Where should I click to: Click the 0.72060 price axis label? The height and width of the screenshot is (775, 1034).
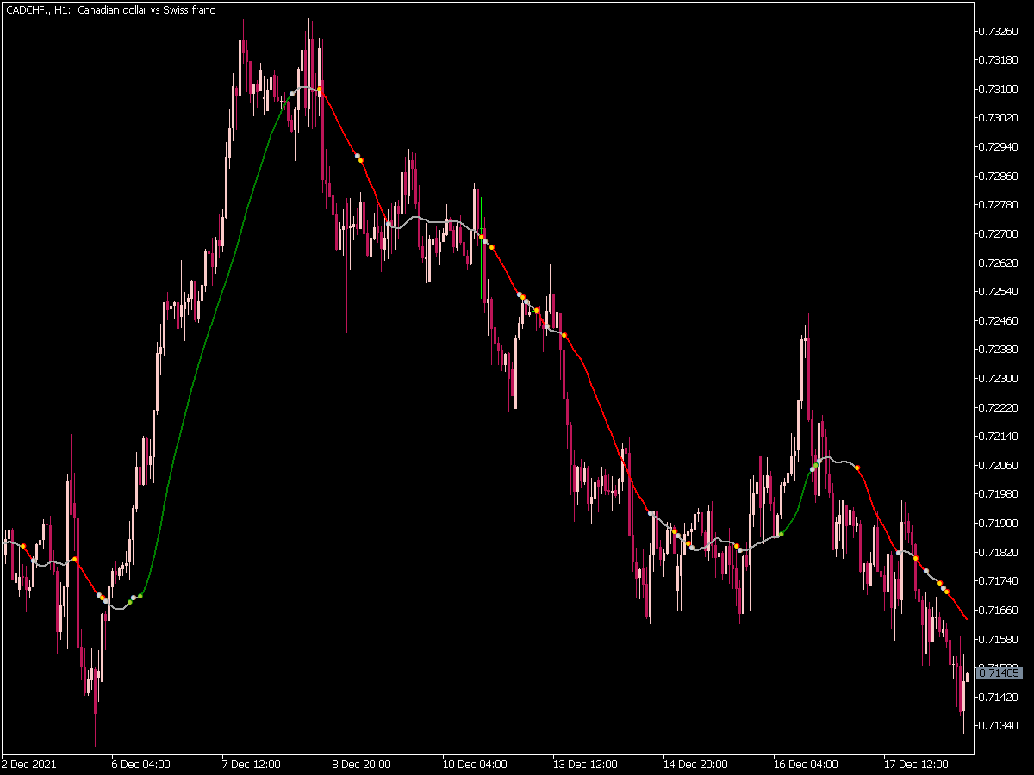tap(998, 465)
